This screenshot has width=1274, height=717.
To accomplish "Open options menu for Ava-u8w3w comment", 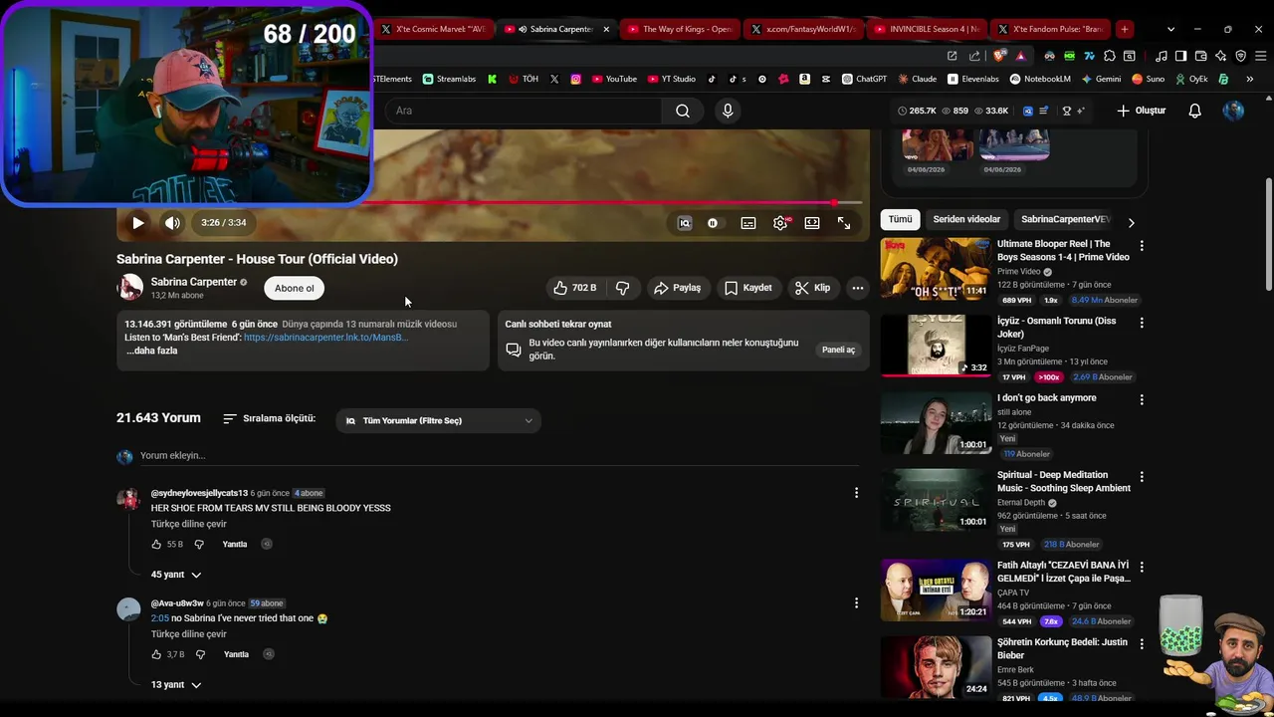I will click(x=856, y=602).
